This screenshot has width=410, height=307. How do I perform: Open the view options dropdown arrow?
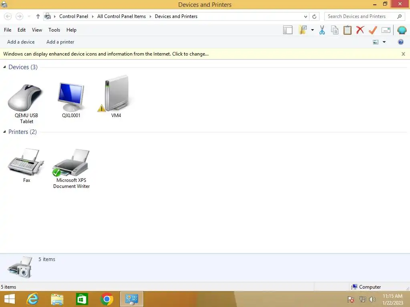coord(384,42)
